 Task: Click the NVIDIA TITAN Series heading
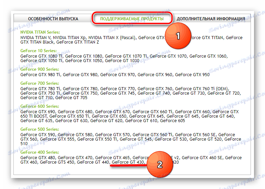40,32
